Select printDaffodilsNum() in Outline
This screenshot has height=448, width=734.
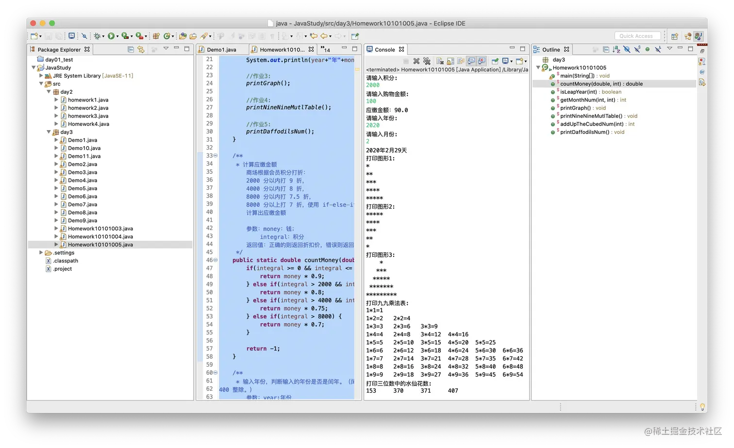click(592, 132)
